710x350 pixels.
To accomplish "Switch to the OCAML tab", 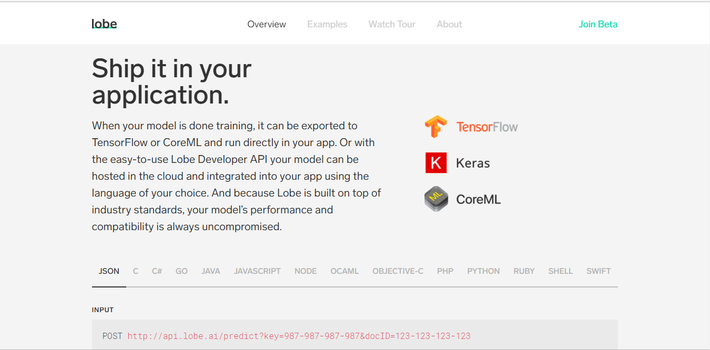I will (x=344, y=271).
